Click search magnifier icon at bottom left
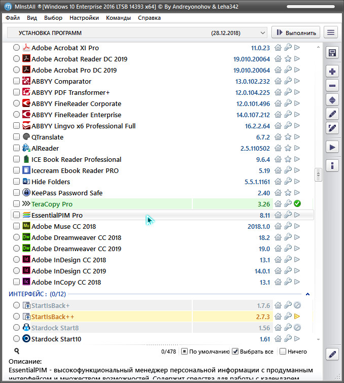Image resolution: width=344 pixels, height=383 pixels. pyautogui.click(x=17, y=351)
